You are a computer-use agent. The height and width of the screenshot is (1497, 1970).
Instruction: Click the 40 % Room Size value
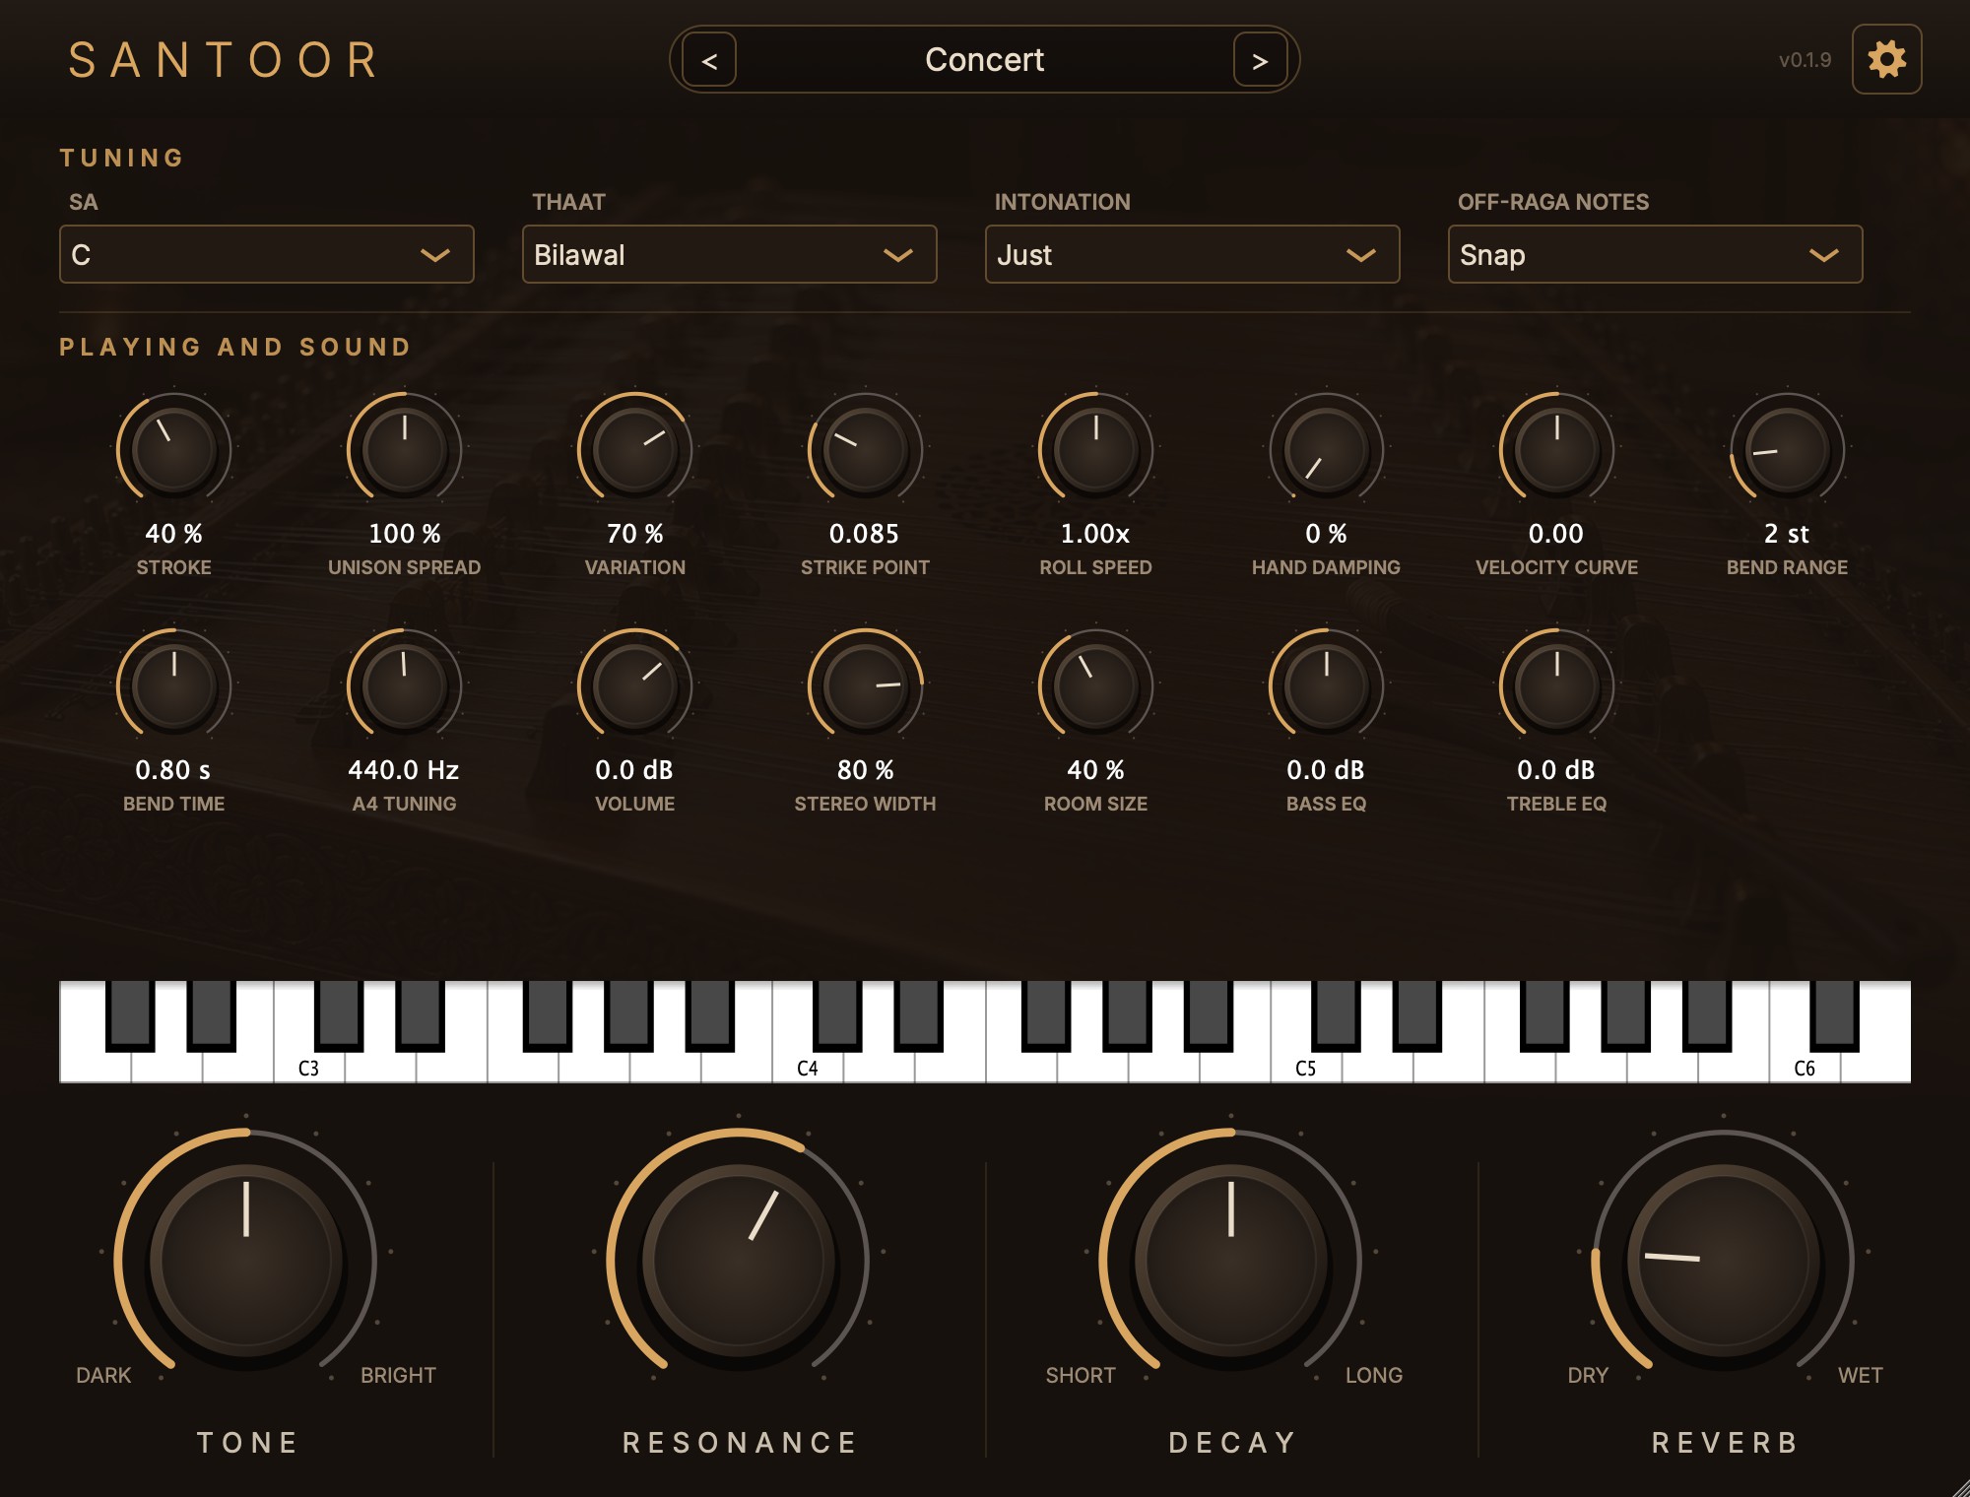[x=1096, y=770]
